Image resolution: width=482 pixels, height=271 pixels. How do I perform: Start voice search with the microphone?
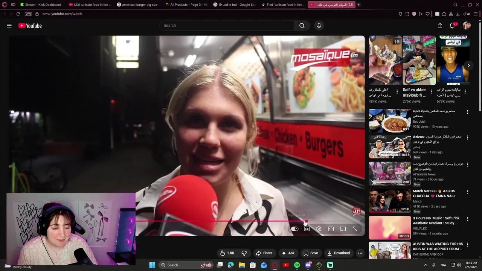319,26
